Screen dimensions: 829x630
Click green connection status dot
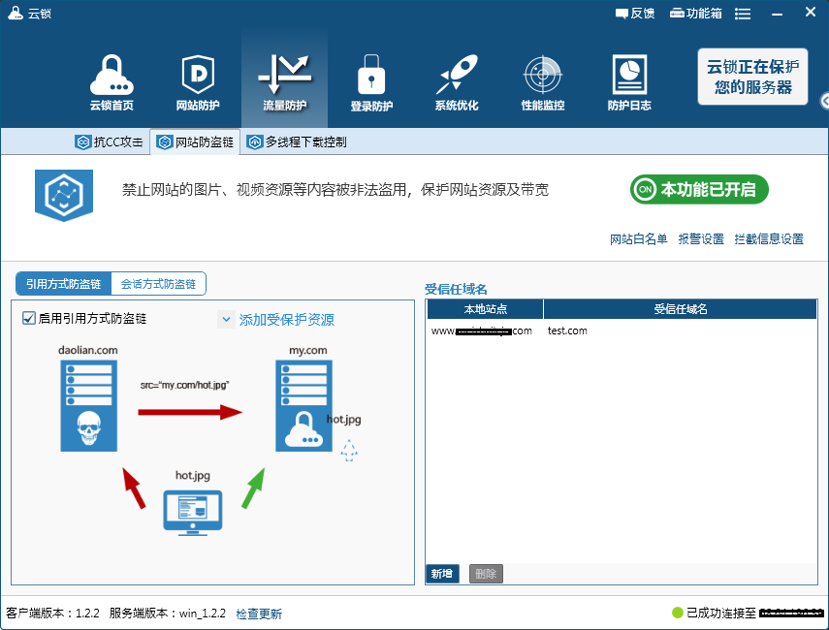tap(678, 613)
